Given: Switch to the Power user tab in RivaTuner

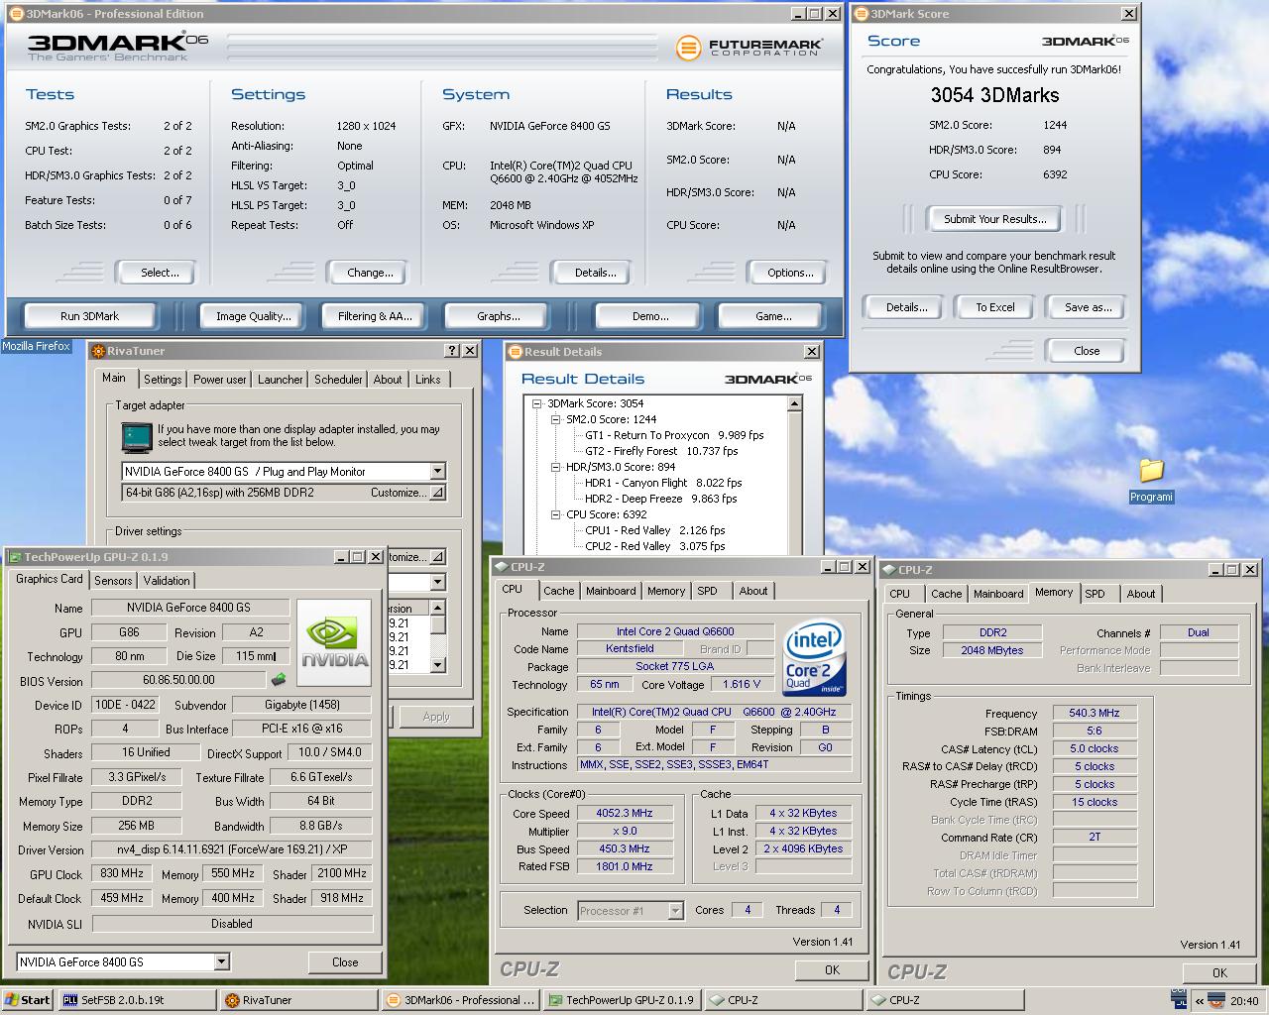Looking at the screenshot, I should point(219,380).
